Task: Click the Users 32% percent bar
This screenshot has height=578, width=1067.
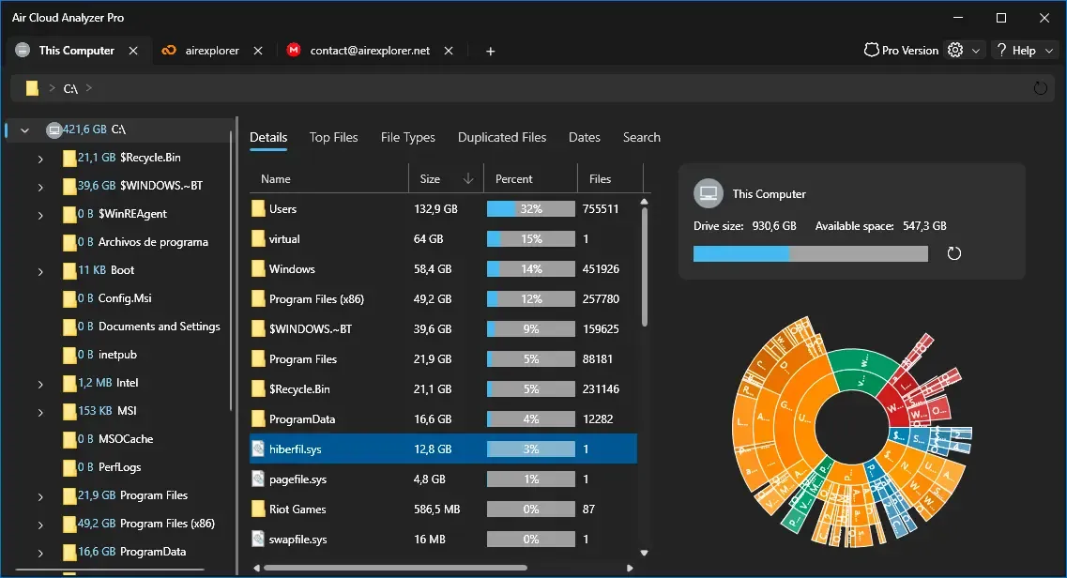Action: pyautogui.click(x=531, y=208)
